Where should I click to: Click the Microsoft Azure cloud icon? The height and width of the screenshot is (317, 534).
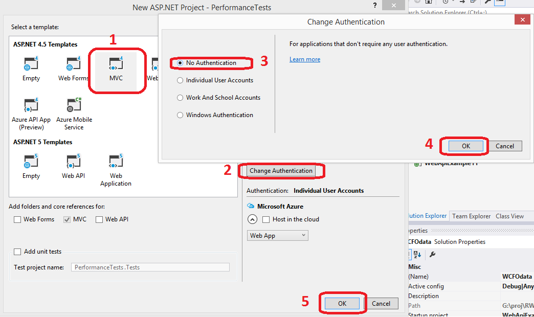click(251, 206)
